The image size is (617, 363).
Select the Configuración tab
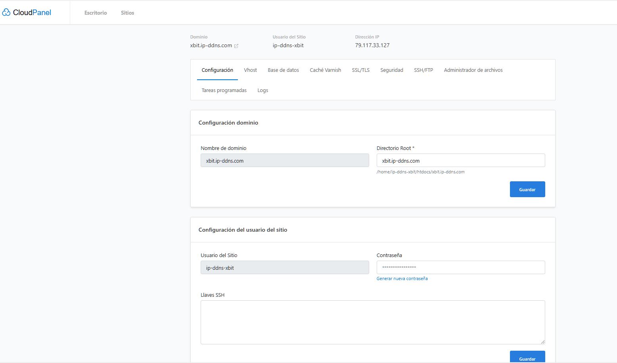pyautogui.click(x=217, y=70)
